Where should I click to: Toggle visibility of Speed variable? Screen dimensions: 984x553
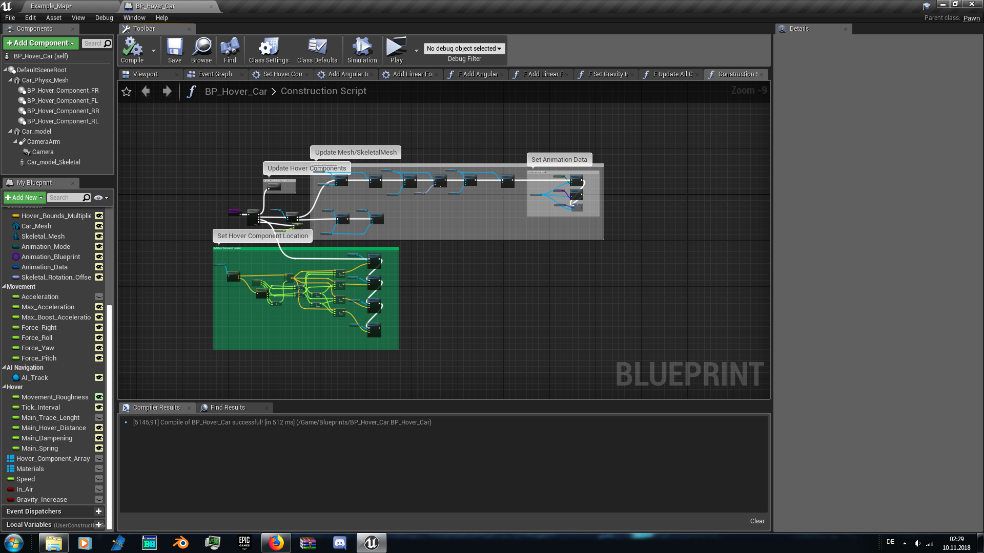tap(99, 479)
